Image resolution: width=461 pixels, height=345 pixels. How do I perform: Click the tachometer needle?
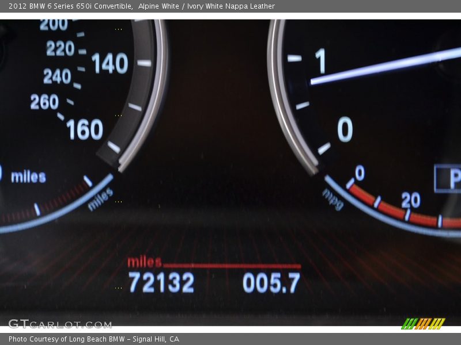(x=386, y=67)
